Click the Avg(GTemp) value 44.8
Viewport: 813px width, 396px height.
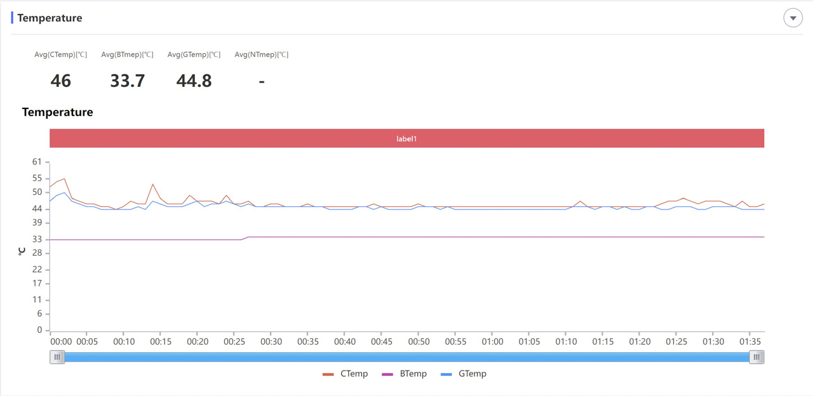tap(194, 81)
